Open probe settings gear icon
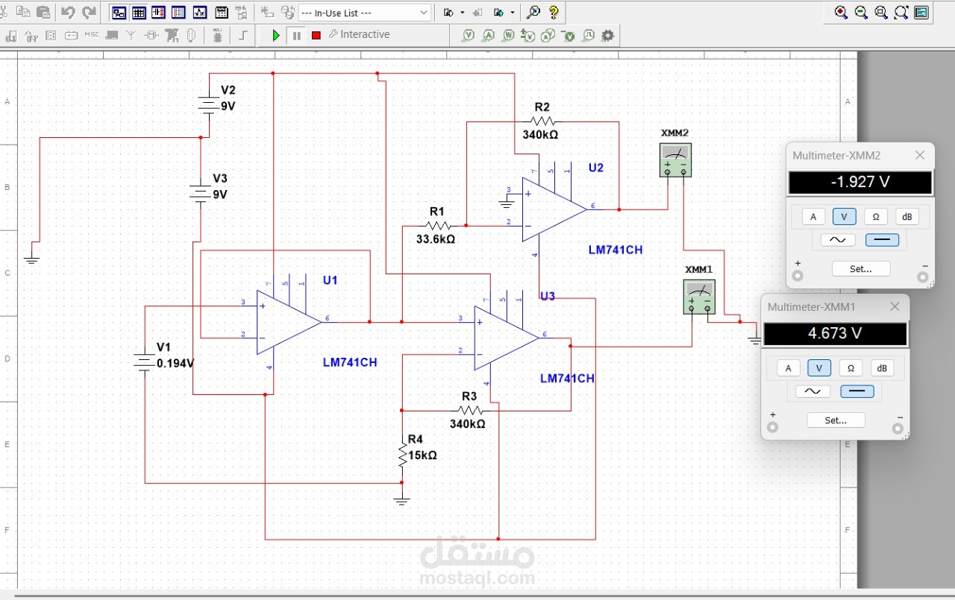955x600 pixels. pos(608,35)
